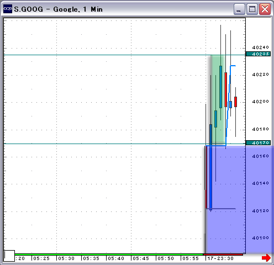Click the 05:30 time axis label

pyautogui.click(x=66, y=258)
